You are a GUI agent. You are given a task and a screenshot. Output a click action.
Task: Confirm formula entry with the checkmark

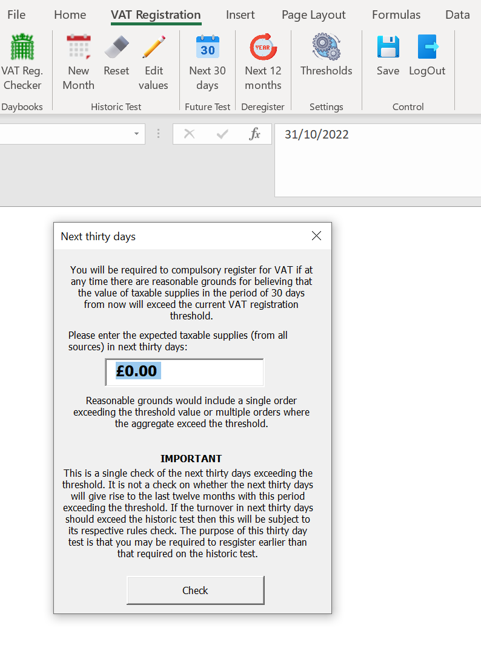[222, 134]
